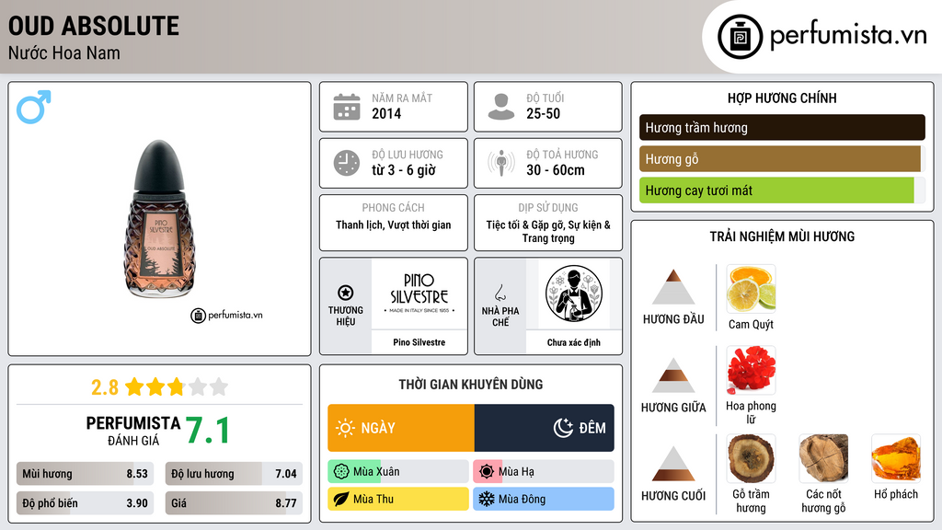Click the Nước Hoa Nam subtitle
Image resolution: width=942 pixels, height=530 pixels.
tap(64, 52)
